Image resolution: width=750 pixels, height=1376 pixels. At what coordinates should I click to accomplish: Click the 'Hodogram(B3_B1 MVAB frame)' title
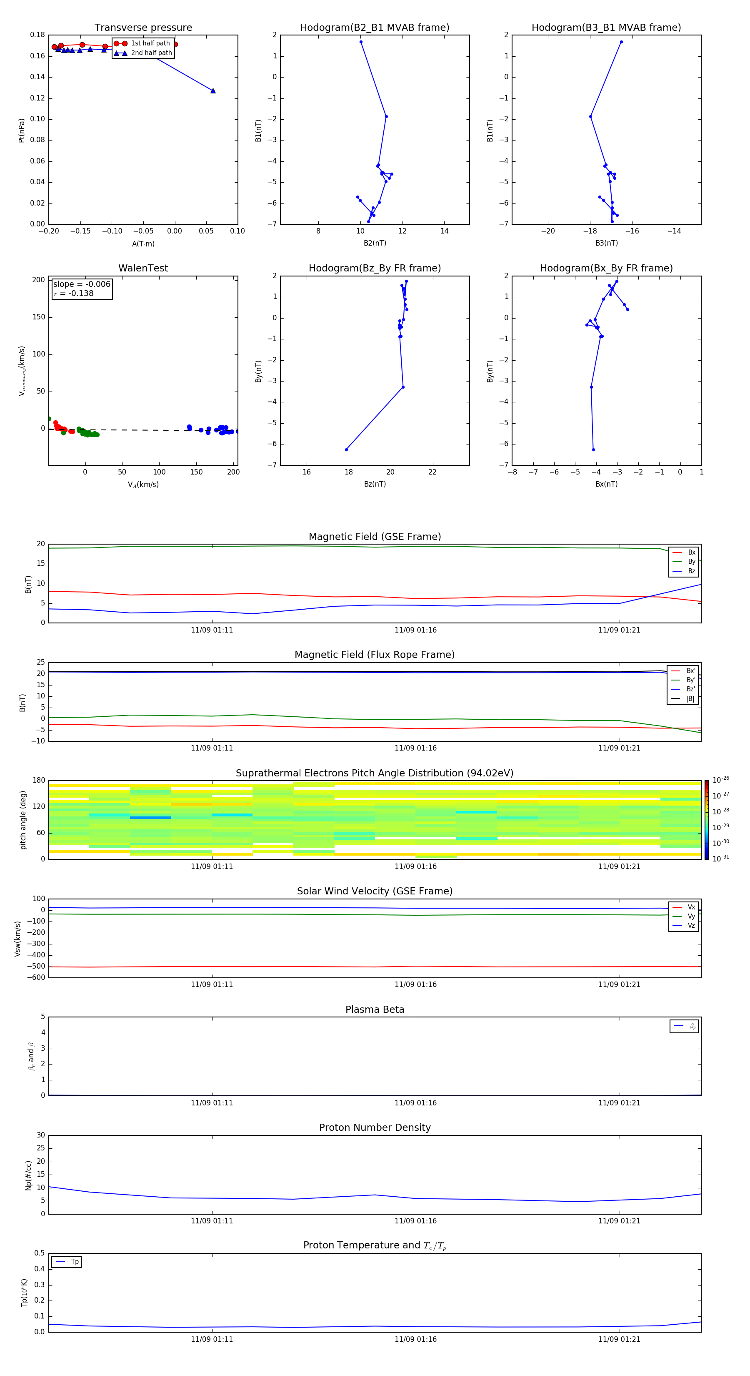tap(606, 28)
